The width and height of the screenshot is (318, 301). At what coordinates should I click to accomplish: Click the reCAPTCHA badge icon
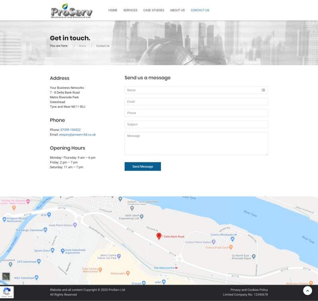point(6,292)
